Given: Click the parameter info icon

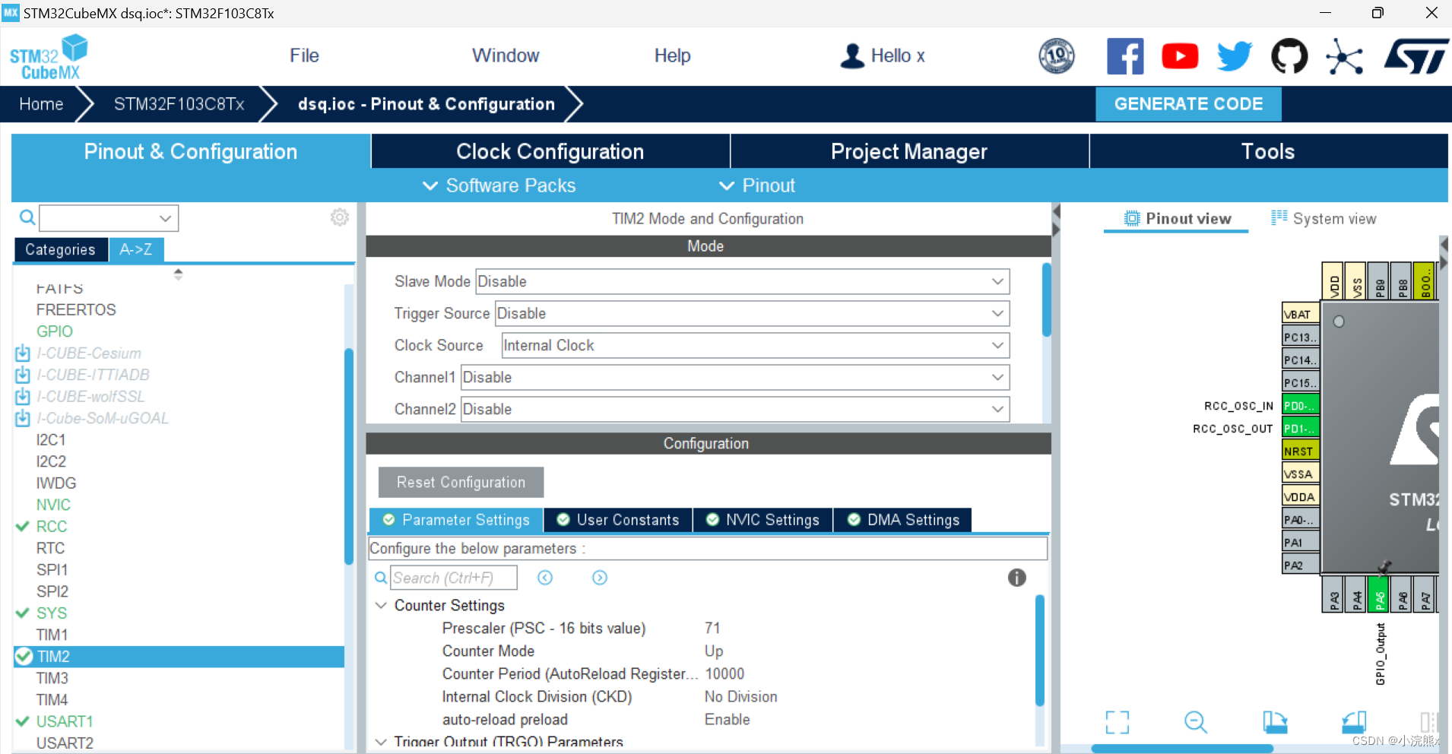Looking at the screenshot, I should pyautogui.click(x=1017, y=578).
